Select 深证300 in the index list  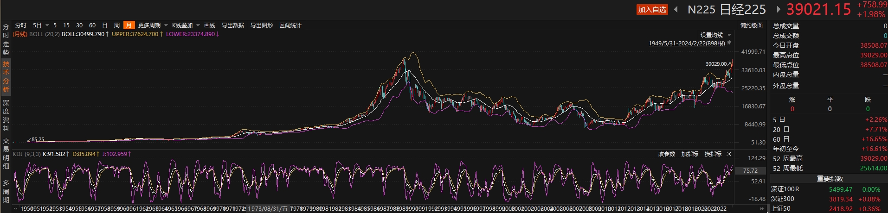point(783,199)
